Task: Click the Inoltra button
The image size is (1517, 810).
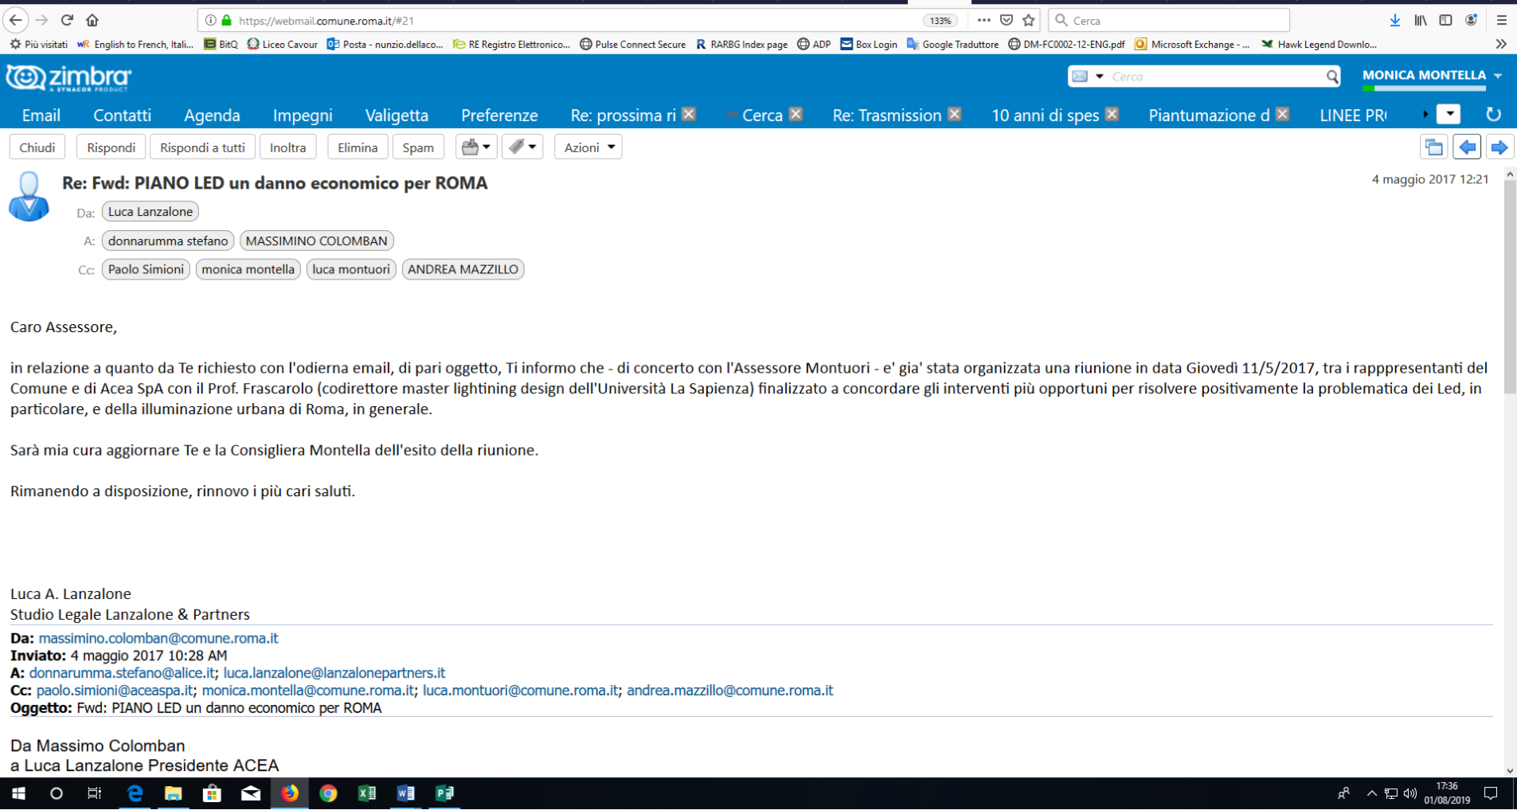Action: [287, 147]
